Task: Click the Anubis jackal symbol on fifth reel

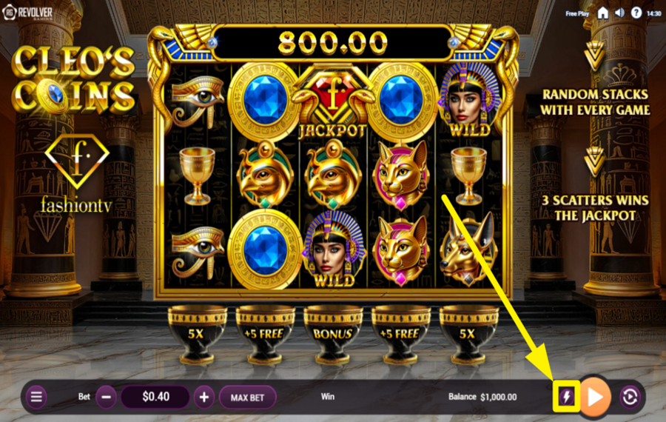Action: [468, 250]
